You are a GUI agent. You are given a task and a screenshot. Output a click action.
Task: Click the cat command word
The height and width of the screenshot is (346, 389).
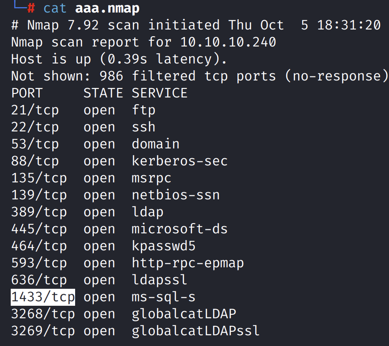[55, 8]
